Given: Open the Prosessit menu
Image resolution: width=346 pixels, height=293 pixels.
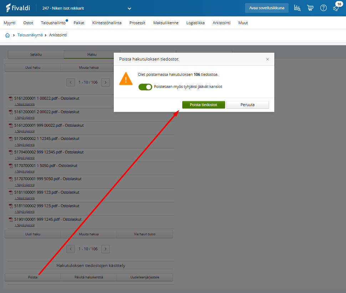Looking at the screenshot, I should pos(137,23).
